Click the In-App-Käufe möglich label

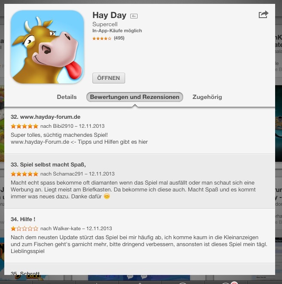[117, 31]
